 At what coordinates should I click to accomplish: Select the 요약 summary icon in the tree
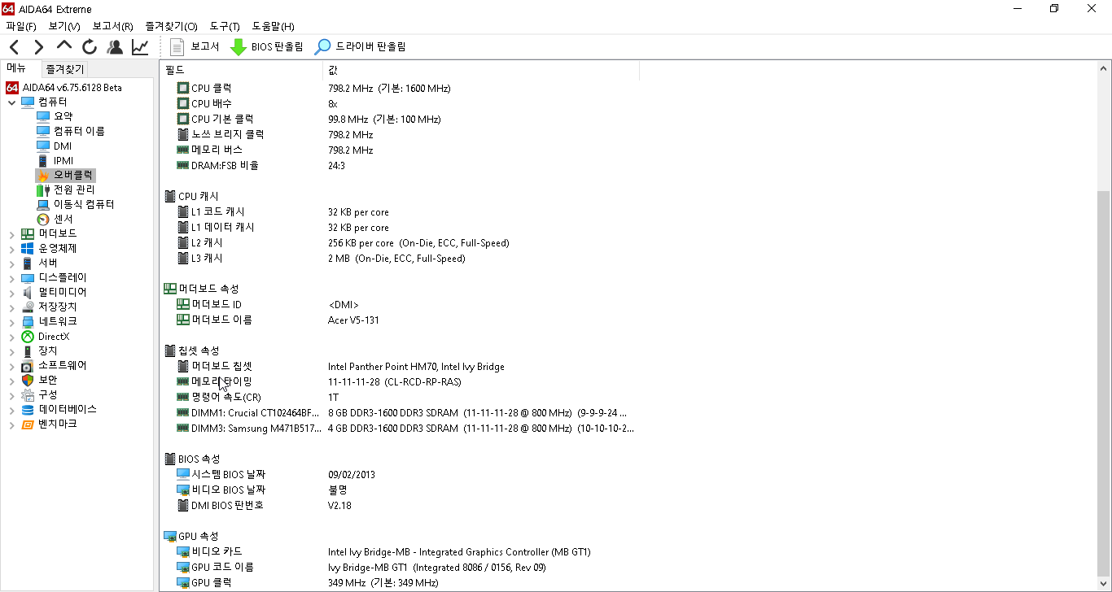tap(43, 116)
